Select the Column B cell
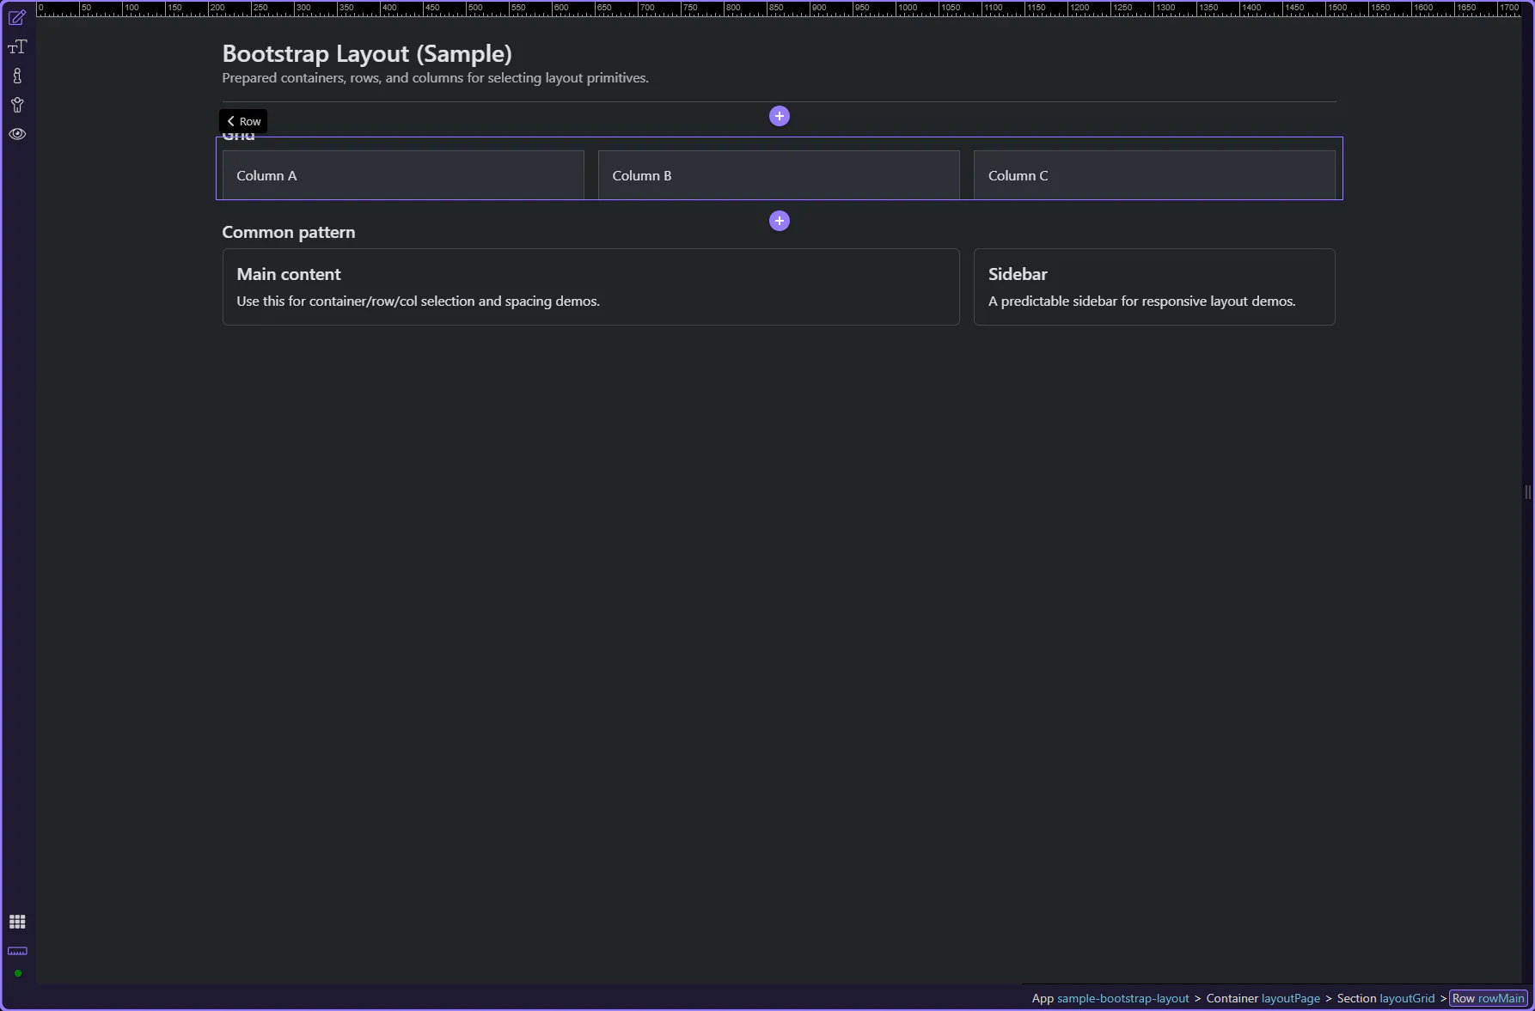 pyautogui.click(x=778, y=175)
